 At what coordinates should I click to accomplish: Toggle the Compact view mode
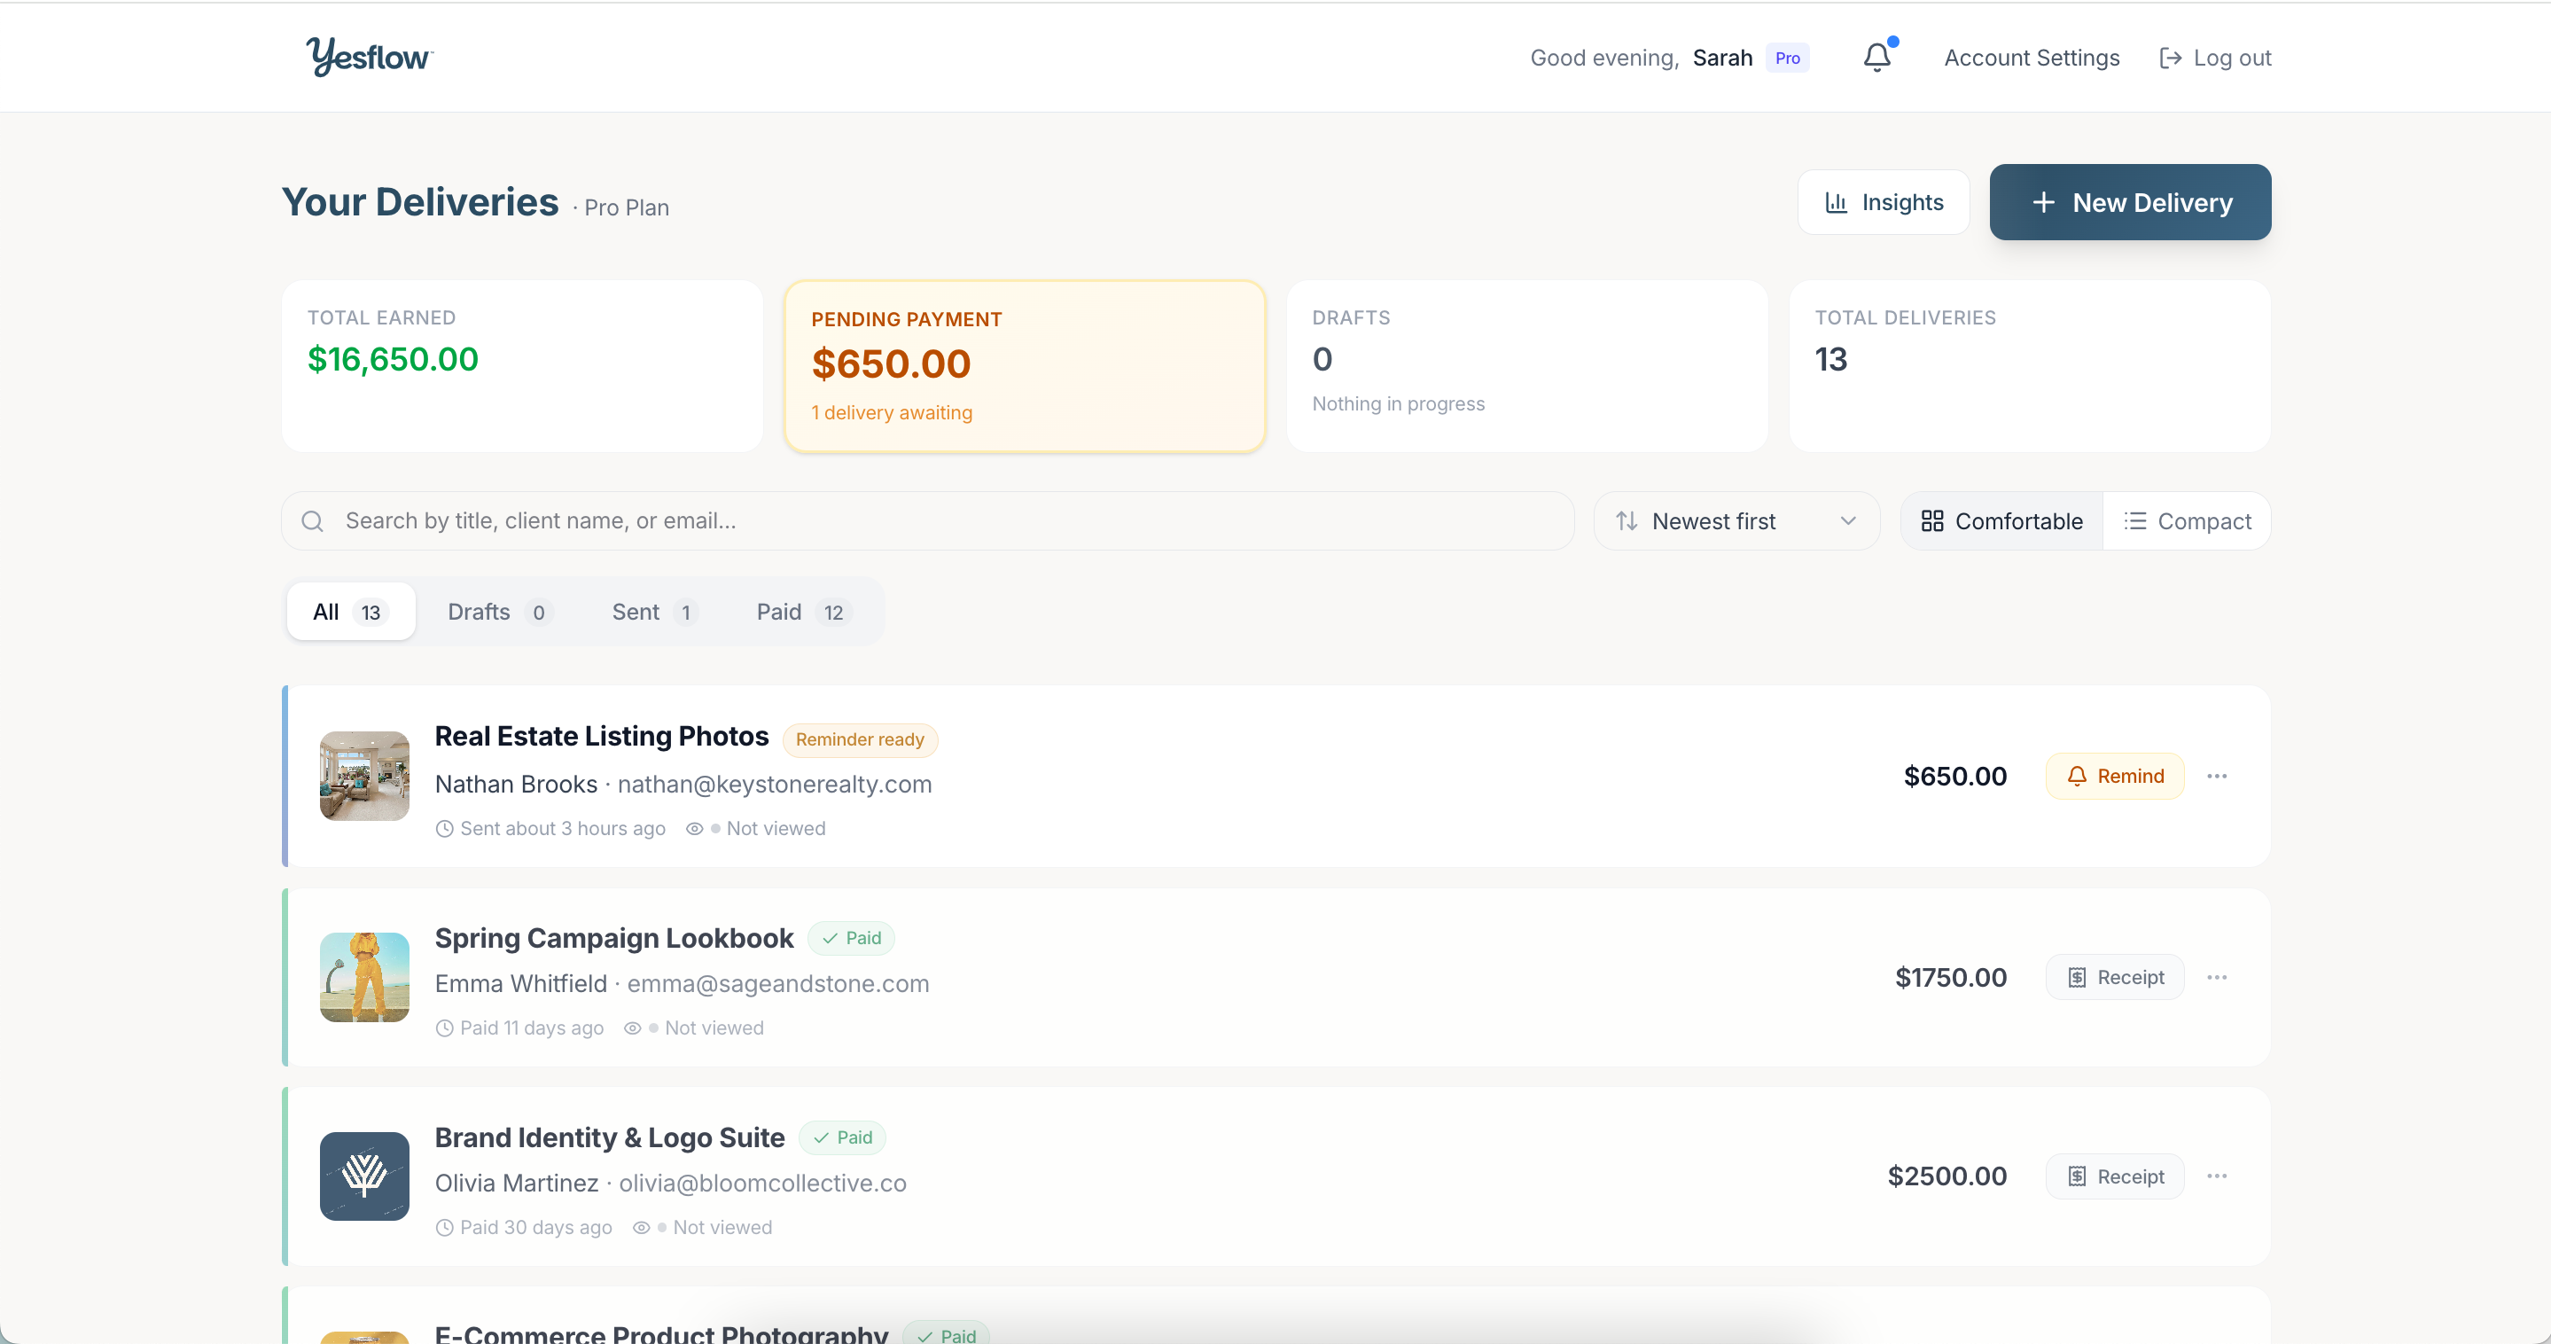(2188, 520)
